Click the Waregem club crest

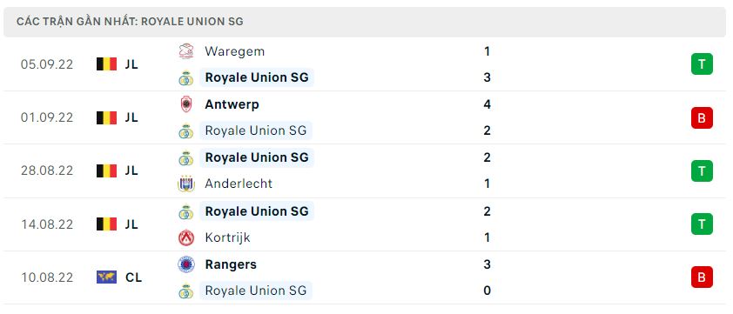[x=186, y=51]
